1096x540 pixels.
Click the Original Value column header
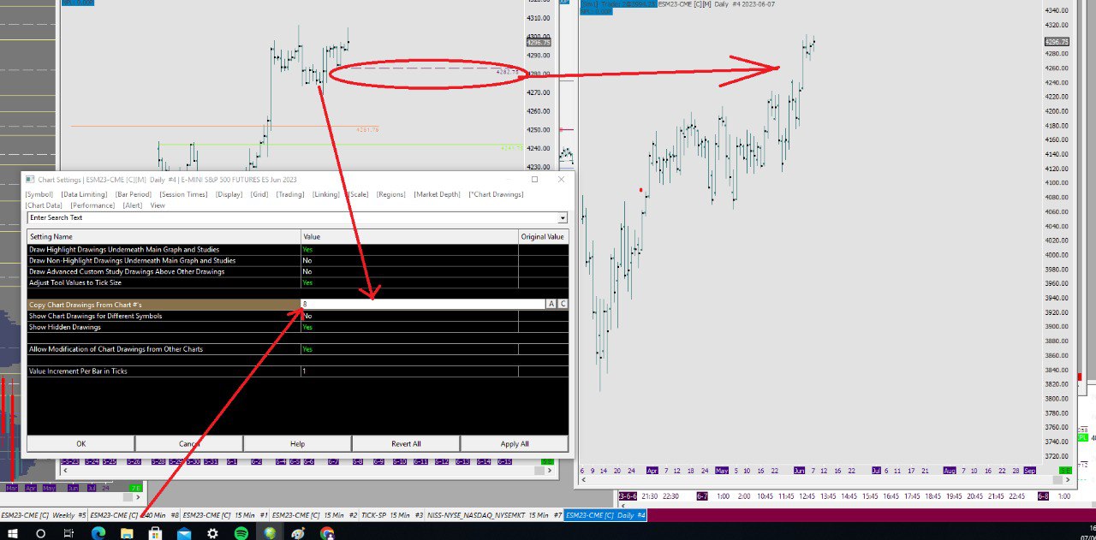543,236
